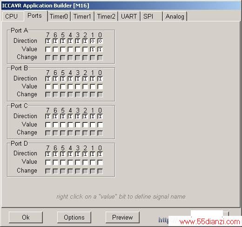Toggle Port A Direction bit 3
Screen dimensions: 242x227
click(78, 41)
